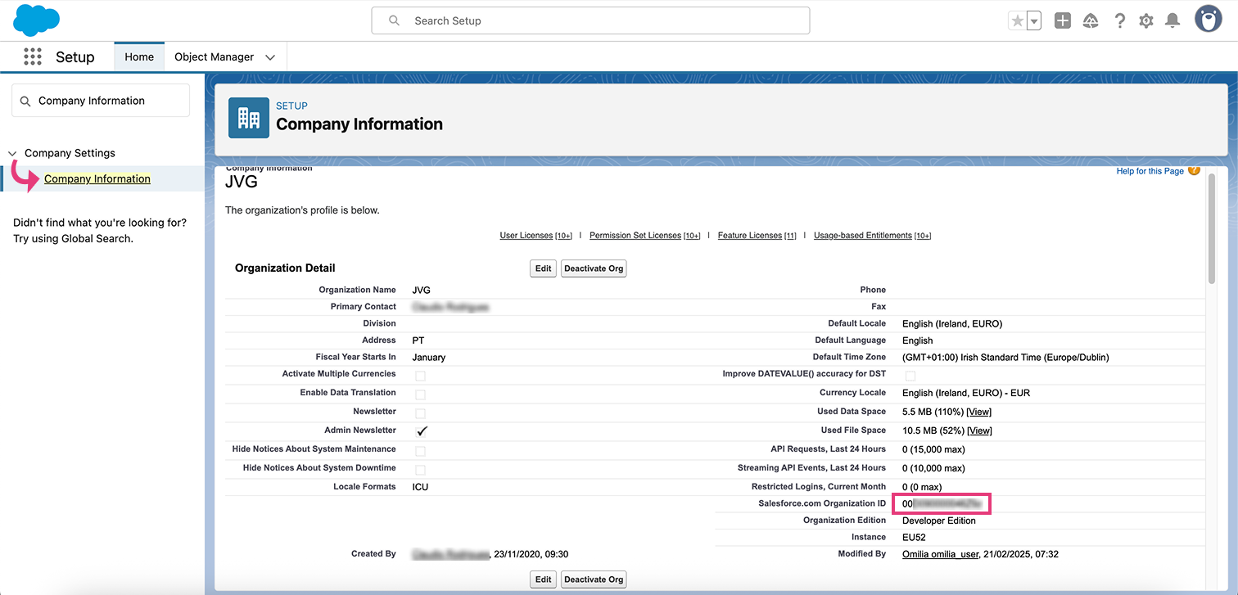Collapse the Company Settings section

coord(12,153)
